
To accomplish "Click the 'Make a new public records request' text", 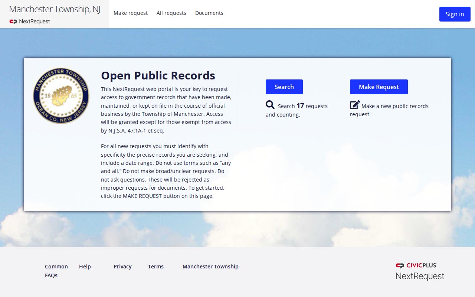I will click(389, 110).
